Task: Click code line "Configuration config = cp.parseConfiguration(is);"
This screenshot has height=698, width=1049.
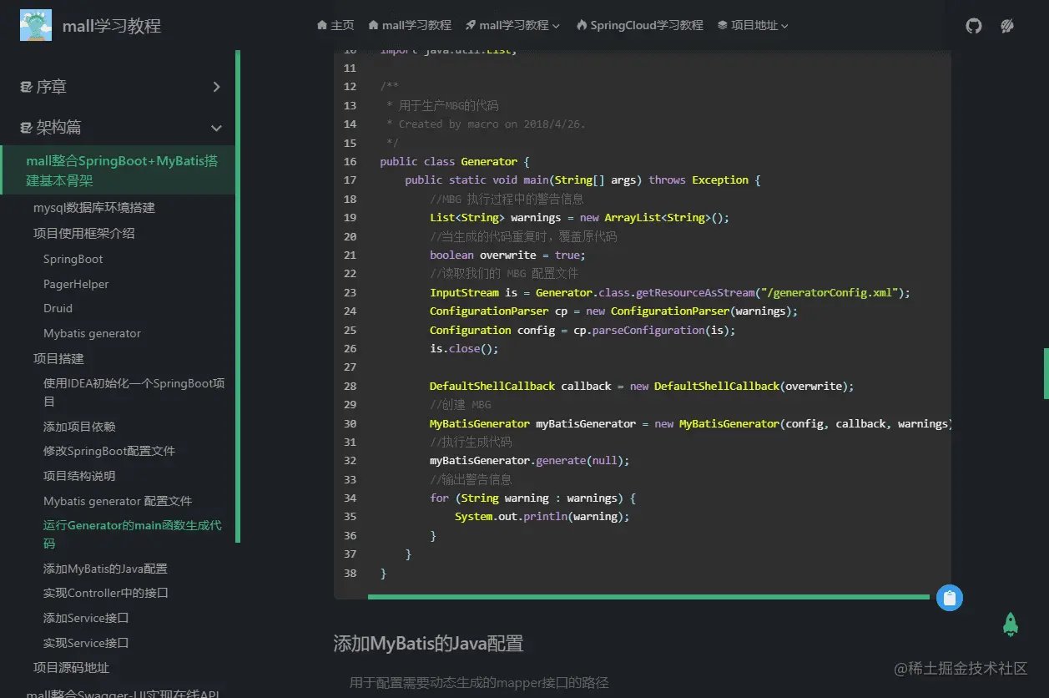Action: point(582,331)
